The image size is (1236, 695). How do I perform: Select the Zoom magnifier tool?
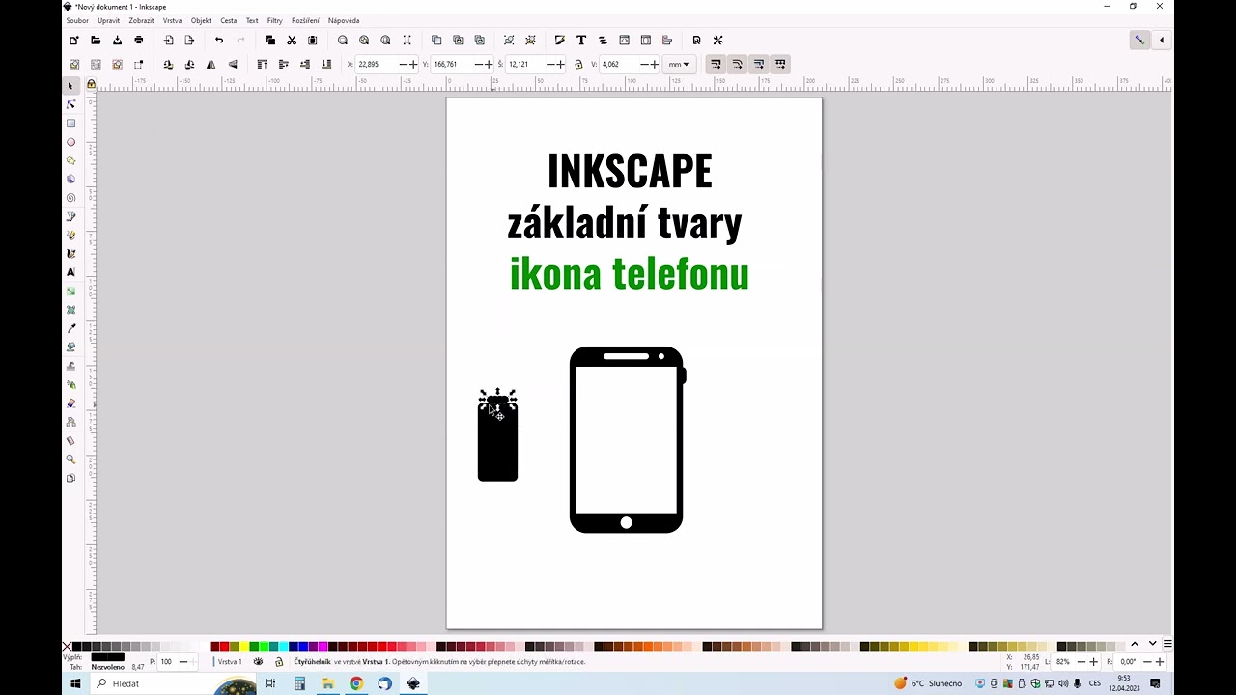coord(70,459)
